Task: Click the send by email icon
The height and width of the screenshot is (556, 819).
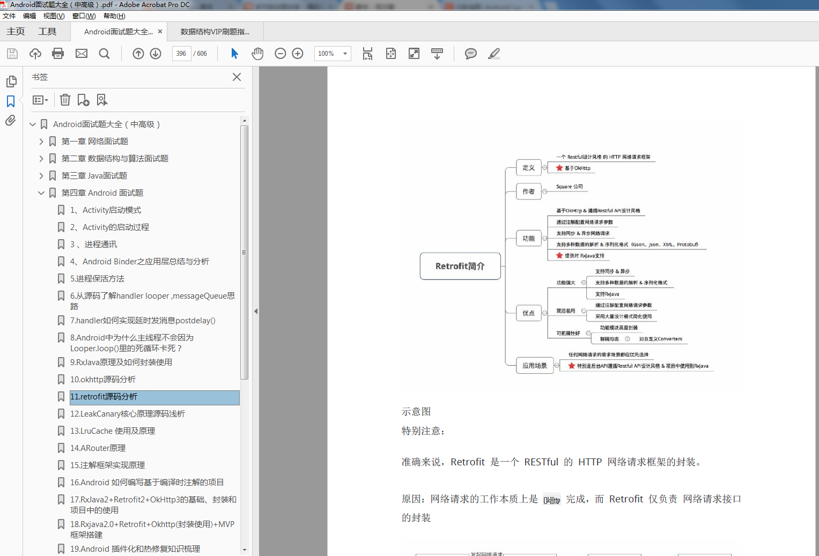Action: coord(82,54)
